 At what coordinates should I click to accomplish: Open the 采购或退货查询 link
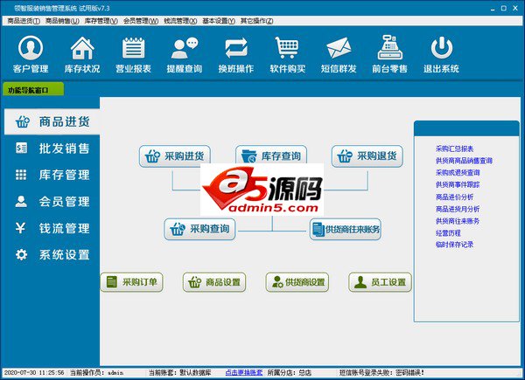458,173
